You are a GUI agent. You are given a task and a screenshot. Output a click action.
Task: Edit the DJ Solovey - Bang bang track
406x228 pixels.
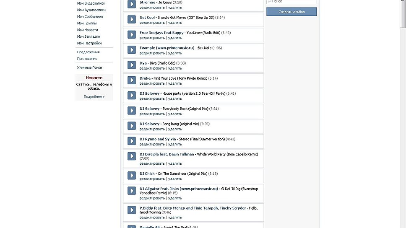click(x=152, y=129)
